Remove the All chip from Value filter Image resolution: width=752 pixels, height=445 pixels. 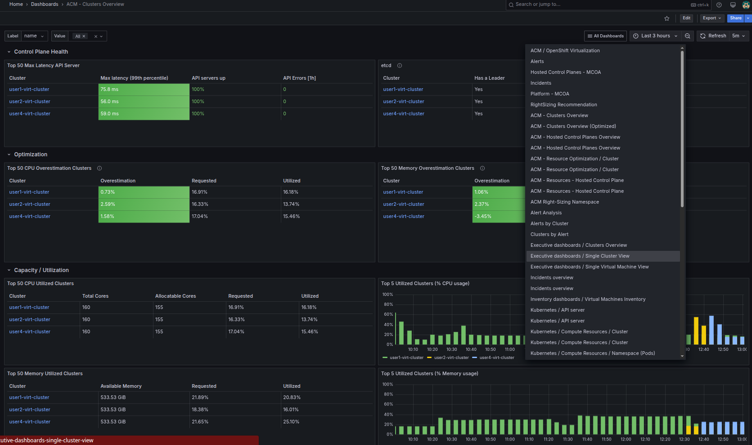[x=84, y=36]
